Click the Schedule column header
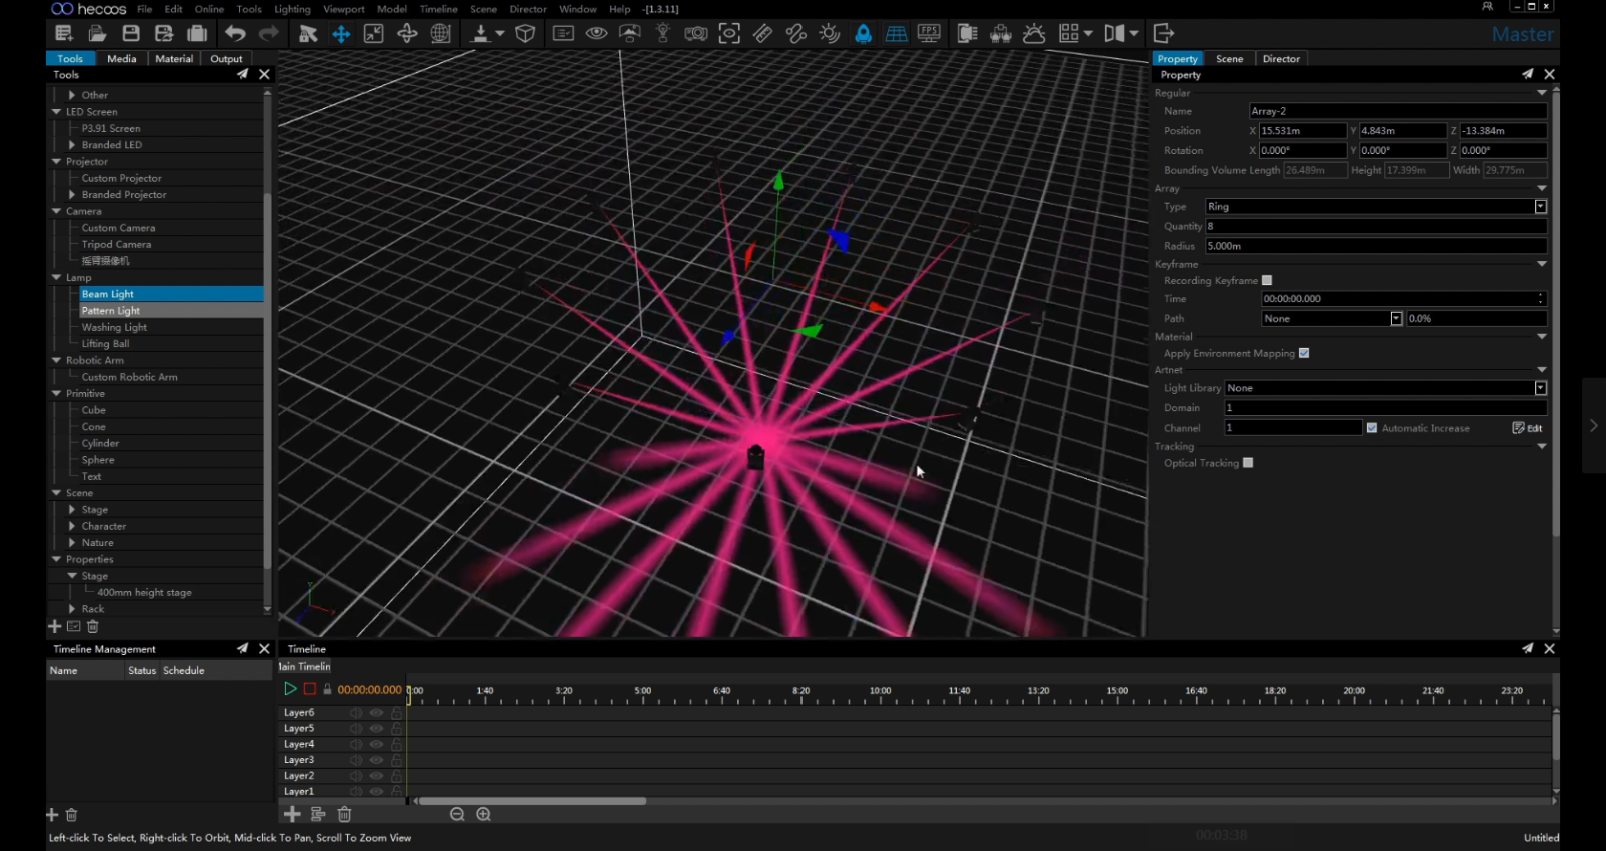Viewport: 1606px width, 851px height. click(184, 670)
